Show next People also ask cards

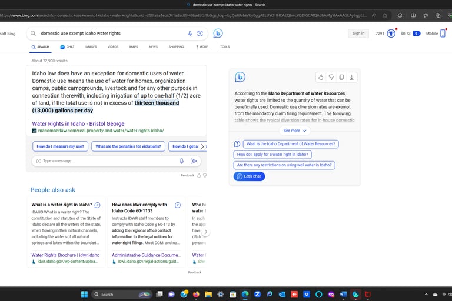click(x=205, y=232)
